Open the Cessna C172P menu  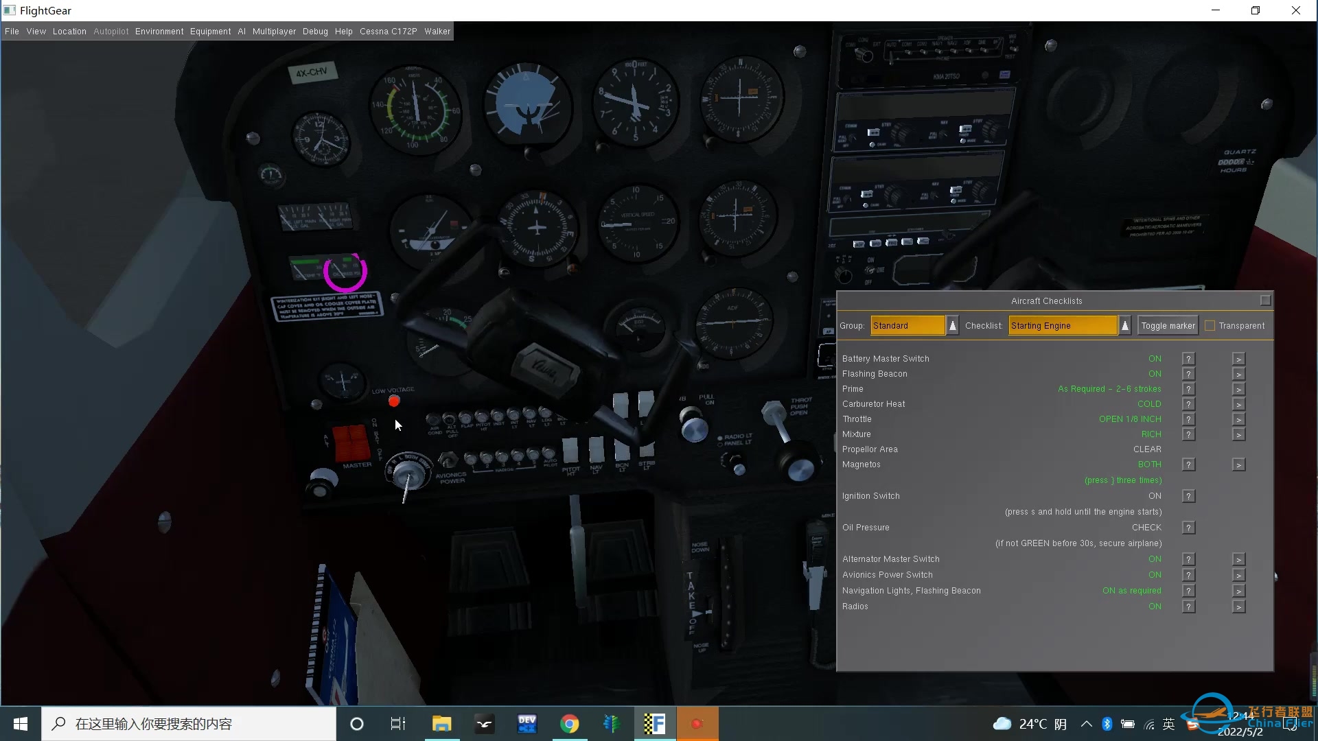coord(388,31)
